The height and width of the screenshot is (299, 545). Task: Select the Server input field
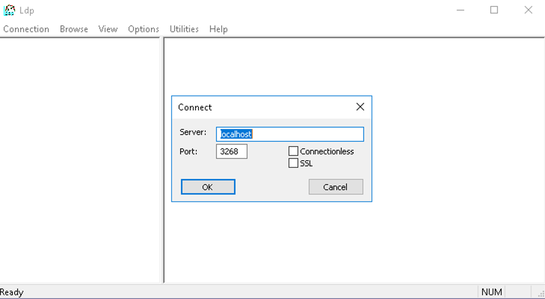[290, 134]
